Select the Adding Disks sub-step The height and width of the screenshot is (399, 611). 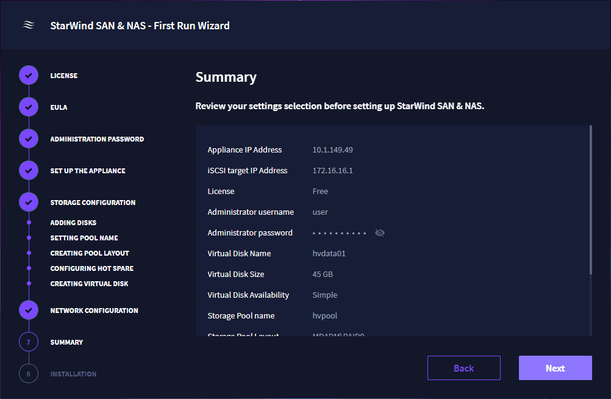73,223
